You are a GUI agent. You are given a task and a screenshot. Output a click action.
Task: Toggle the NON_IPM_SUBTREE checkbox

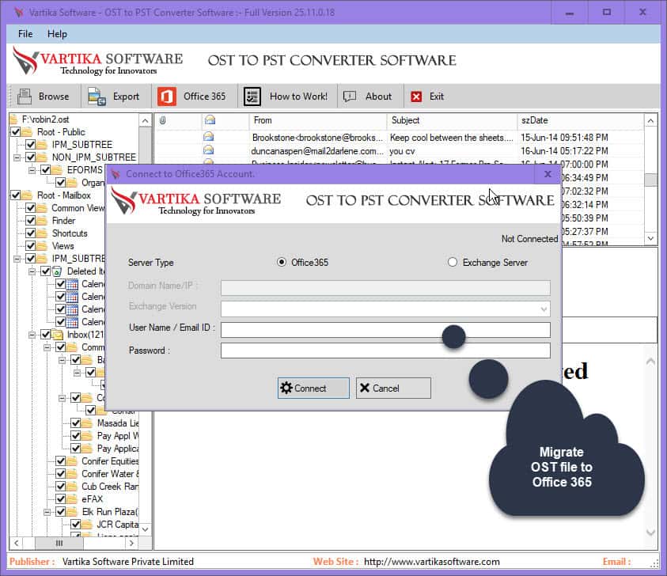click(31, 157)
